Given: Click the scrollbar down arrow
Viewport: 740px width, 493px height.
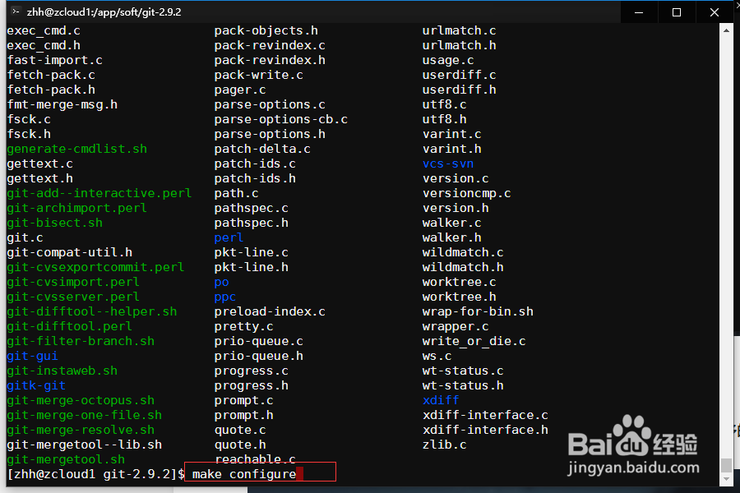Looking at the screenshot, I should point(726,479).
